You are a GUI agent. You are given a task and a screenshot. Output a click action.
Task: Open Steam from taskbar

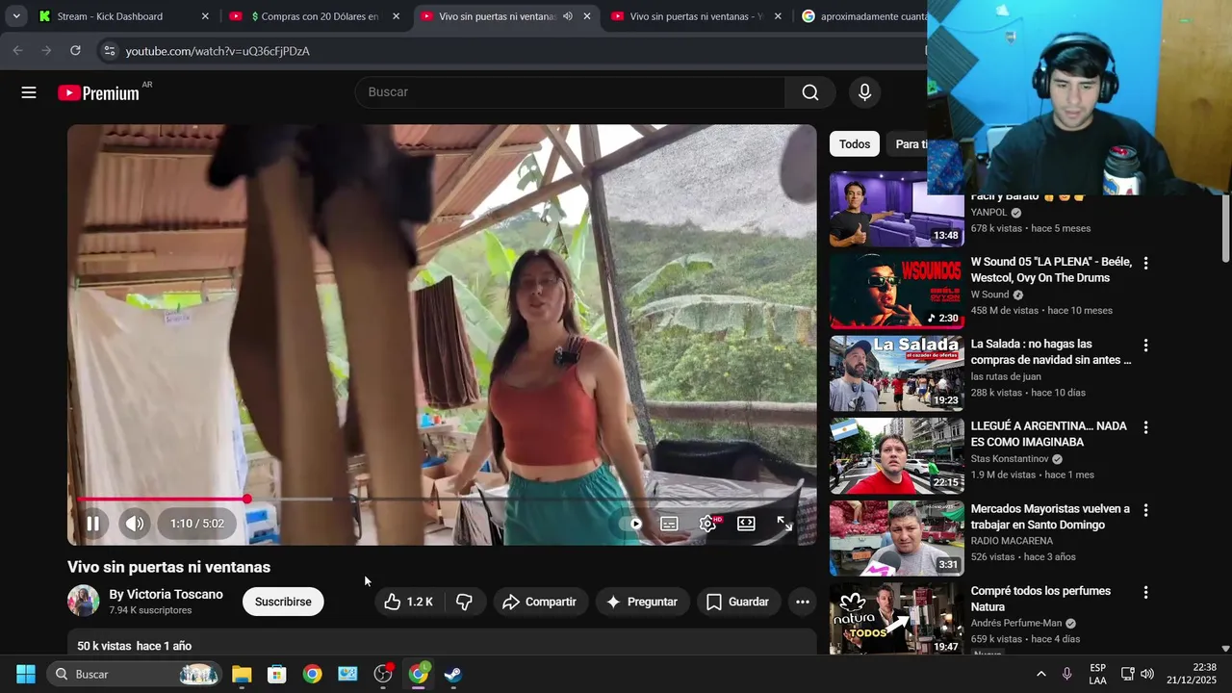453,674
